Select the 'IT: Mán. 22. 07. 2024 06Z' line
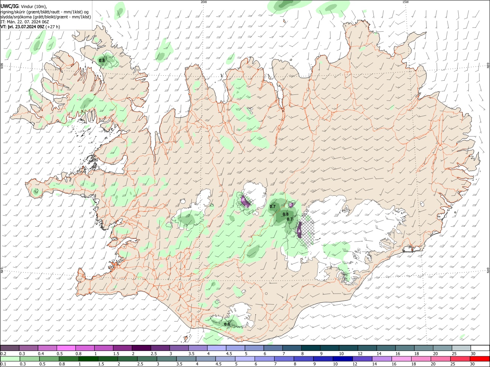Screen dimensions: 490x367 click(x=24, y=22)
